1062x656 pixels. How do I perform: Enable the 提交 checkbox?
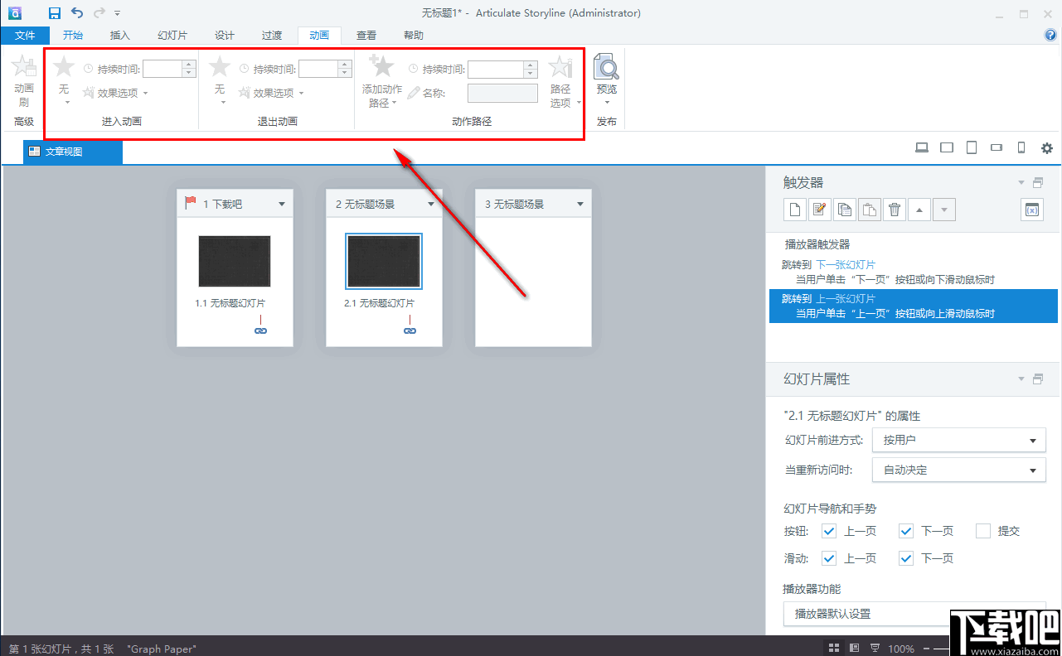(982, 530)
